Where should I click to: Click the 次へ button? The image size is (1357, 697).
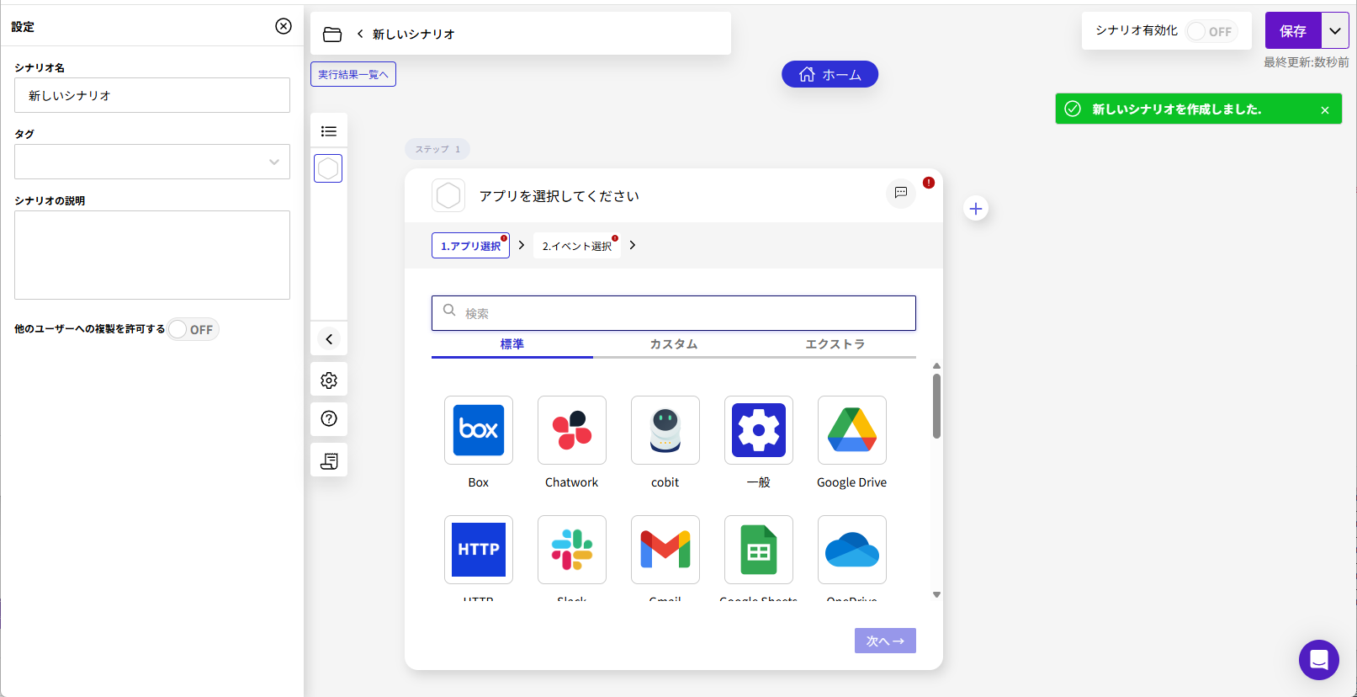885,641
